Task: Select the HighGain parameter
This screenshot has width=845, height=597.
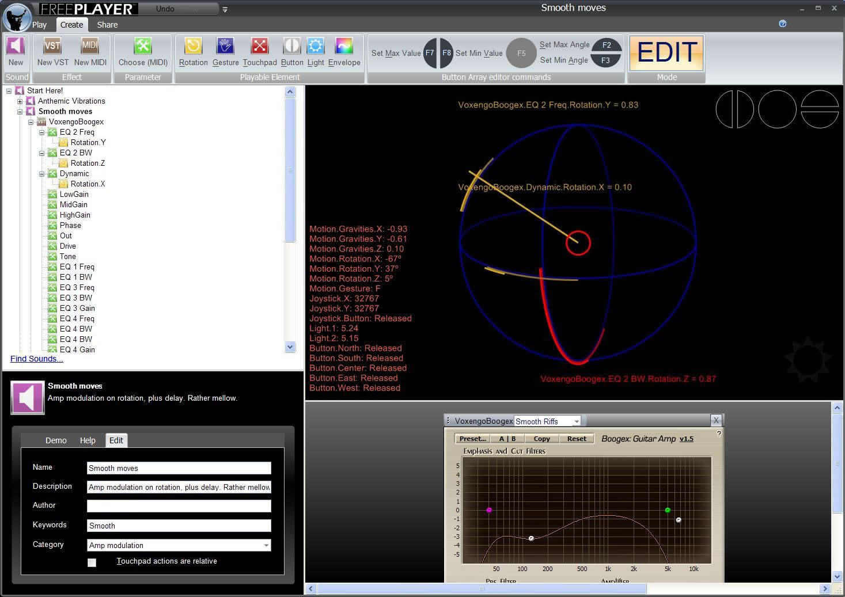Action: coord(75,215)
